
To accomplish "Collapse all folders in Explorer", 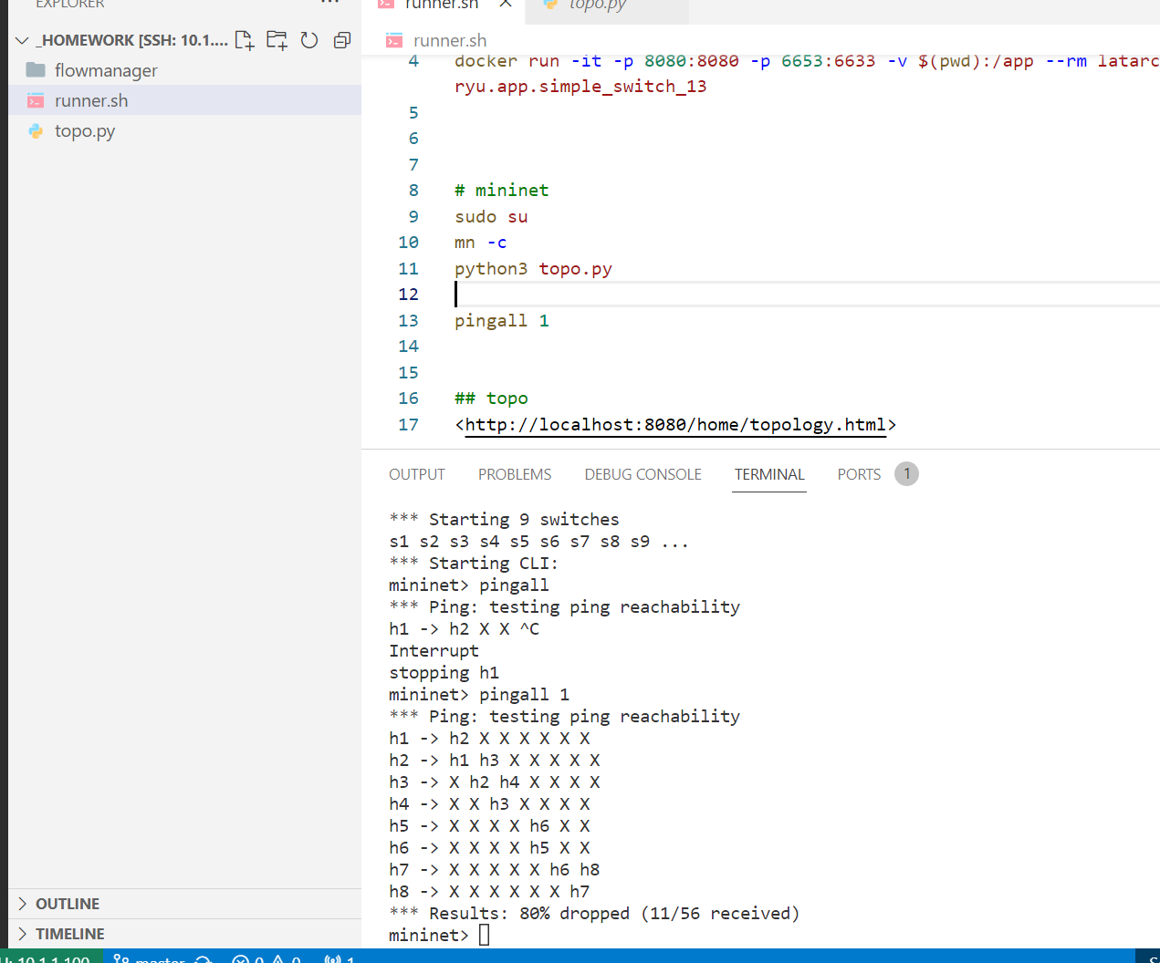I will pos(342,40).
